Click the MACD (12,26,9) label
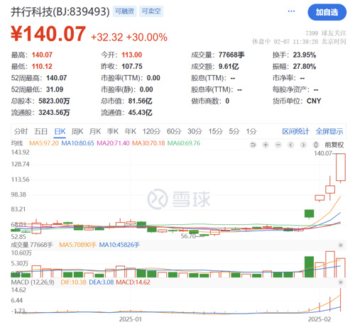 [x=33, y=282]
